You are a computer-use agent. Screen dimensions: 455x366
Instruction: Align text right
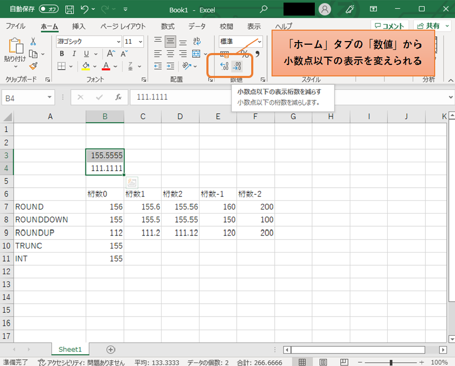[183, 54]
